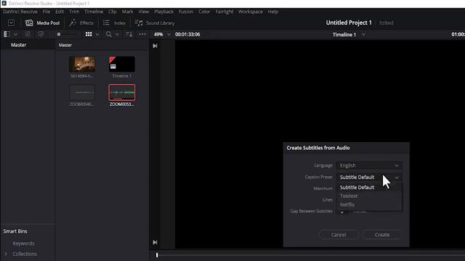Select the Timeline 1 thumbnail
This screenshot has height=261, width=465.
pos(121,64)
